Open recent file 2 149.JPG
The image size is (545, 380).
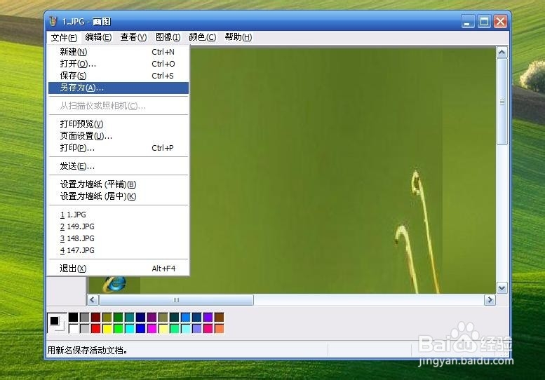click(x=119, y=226)
